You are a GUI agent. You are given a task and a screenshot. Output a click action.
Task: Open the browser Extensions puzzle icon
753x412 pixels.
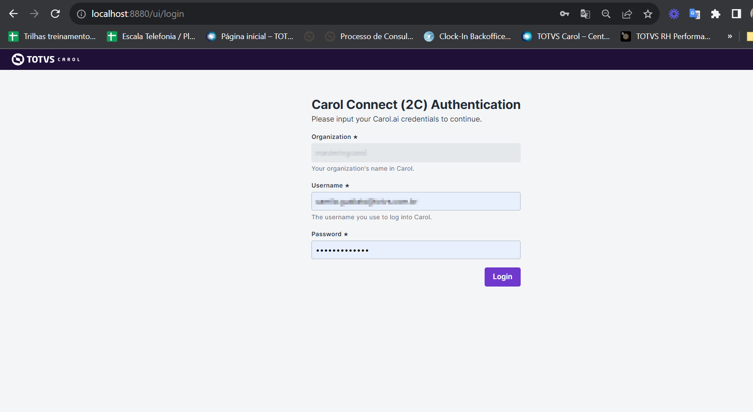click(716, 13)
